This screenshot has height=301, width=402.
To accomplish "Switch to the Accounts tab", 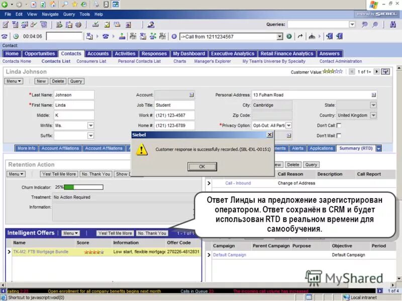I will point(98,54).
